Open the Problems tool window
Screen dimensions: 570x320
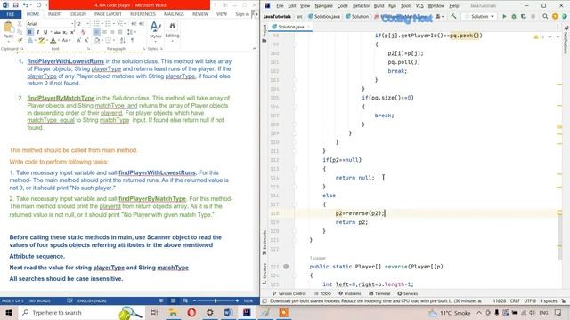(350, 293)
